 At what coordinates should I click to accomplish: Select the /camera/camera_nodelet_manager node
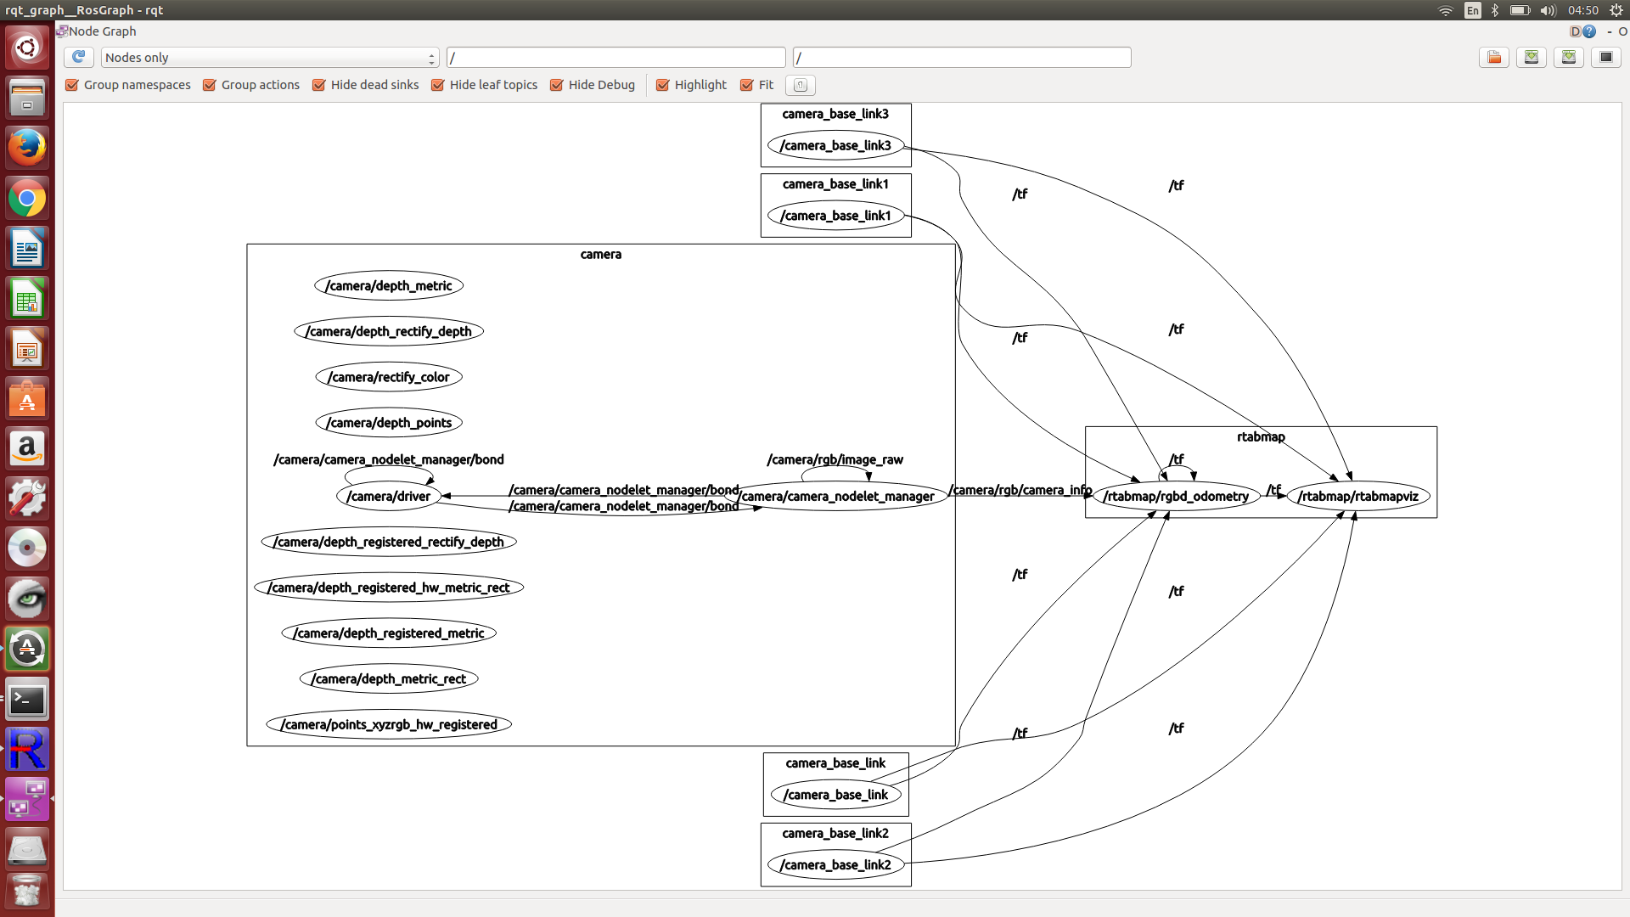point(837,497)
